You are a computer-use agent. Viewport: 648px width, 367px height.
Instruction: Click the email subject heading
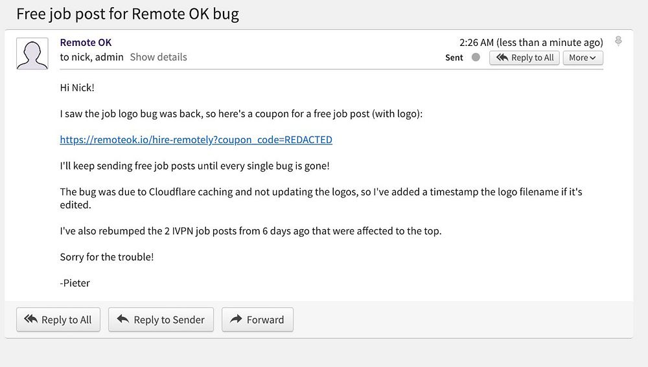click(128, 14)
